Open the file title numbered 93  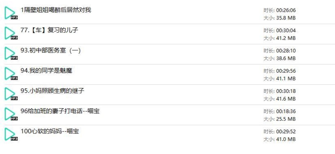pos(51,50)
